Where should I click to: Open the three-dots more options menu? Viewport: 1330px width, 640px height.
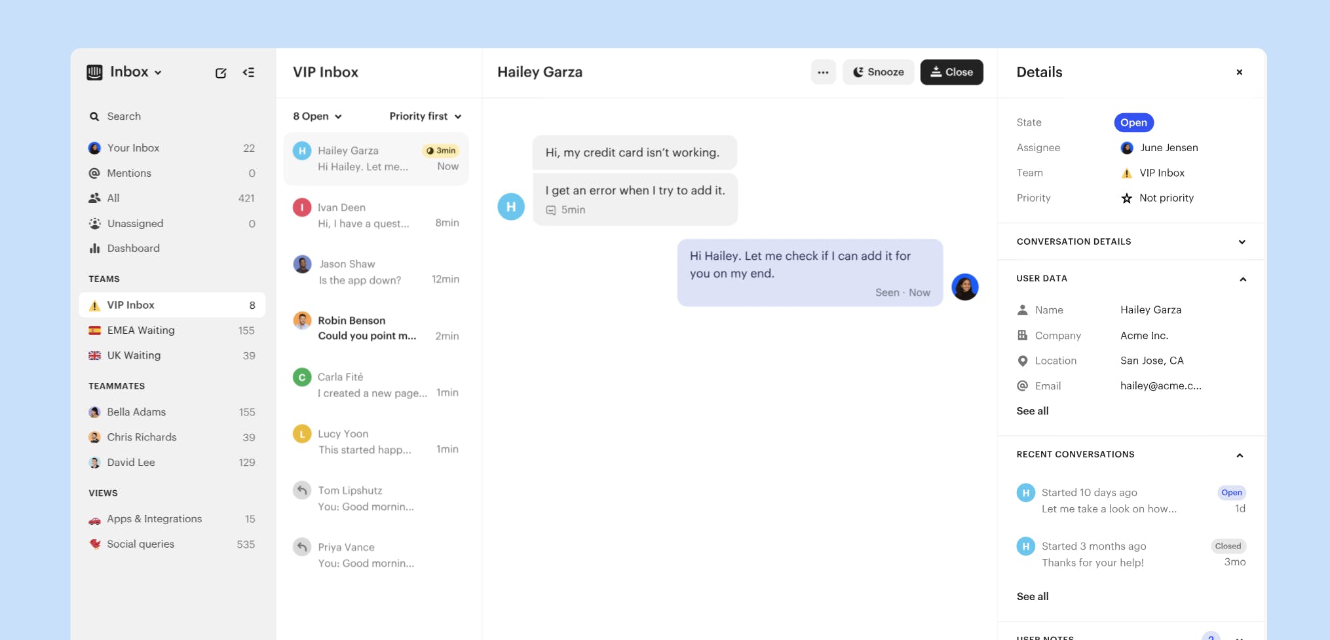[x=823, y=73]
